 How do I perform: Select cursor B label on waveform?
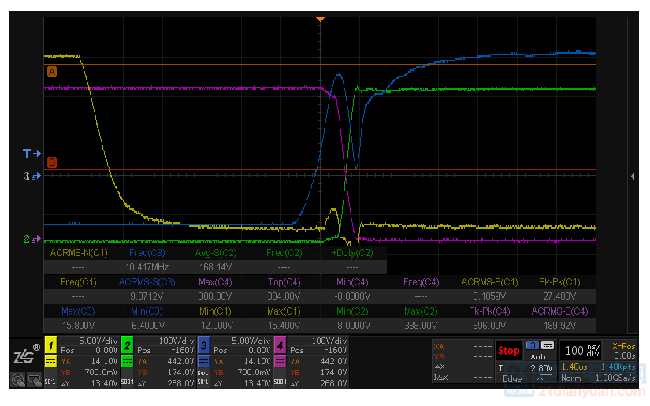click(52, 162)
